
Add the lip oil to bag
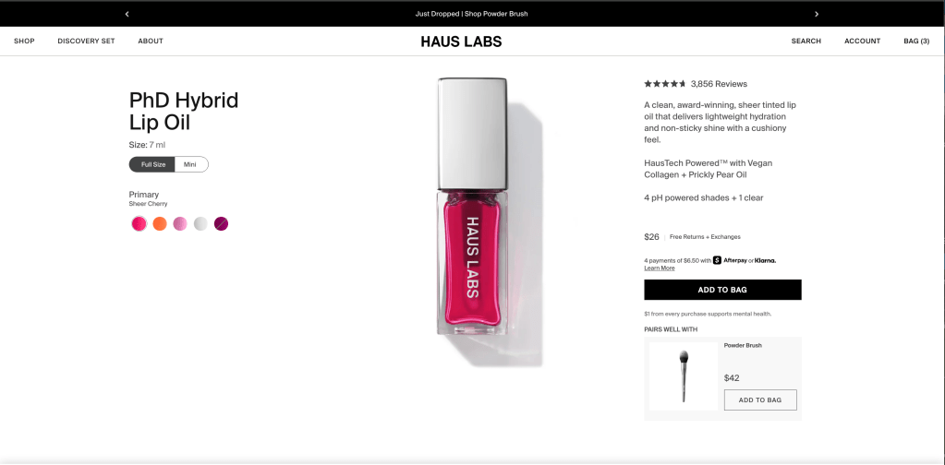pos(722,290)
